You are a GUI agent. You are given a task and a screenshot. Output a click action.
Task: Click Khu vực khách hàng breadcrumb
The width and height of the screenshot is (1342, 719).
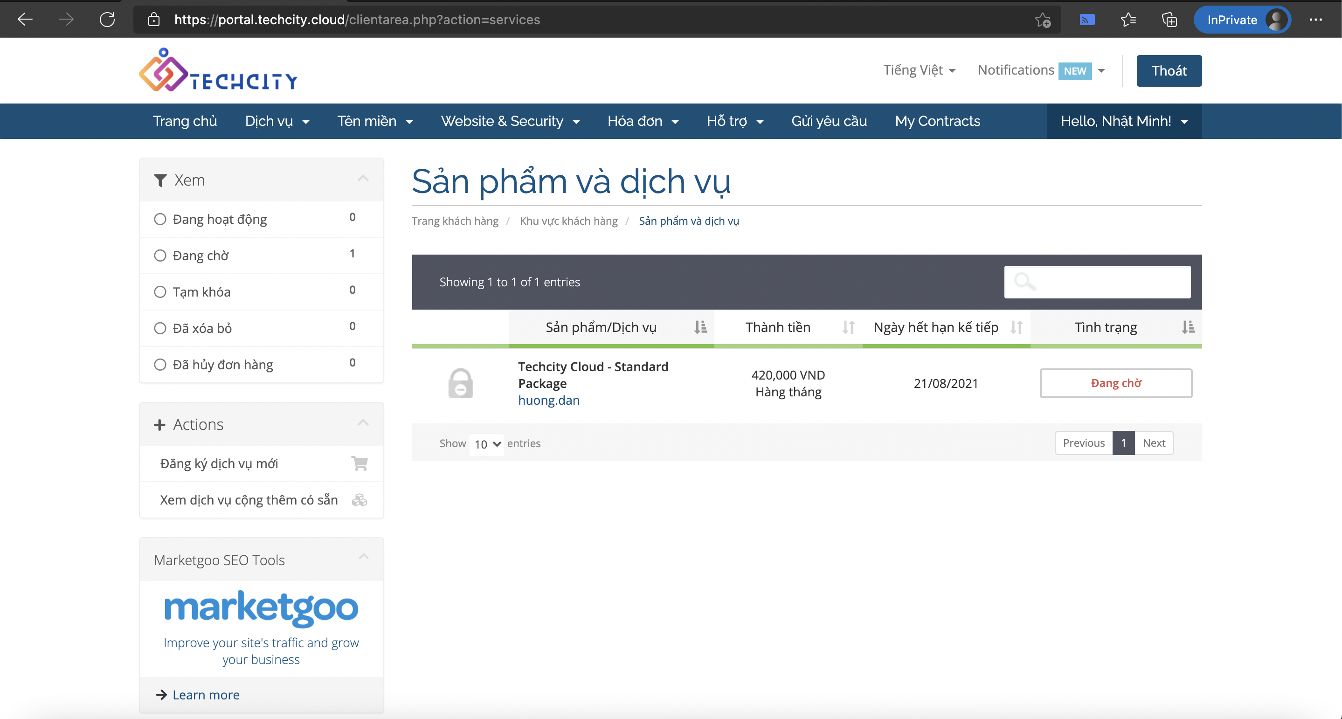(x=568, y=221)
